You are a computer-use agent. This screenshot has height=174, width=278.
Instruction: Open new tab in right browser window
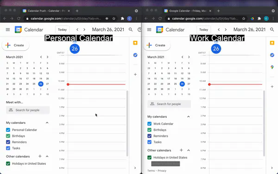[218, 11]
